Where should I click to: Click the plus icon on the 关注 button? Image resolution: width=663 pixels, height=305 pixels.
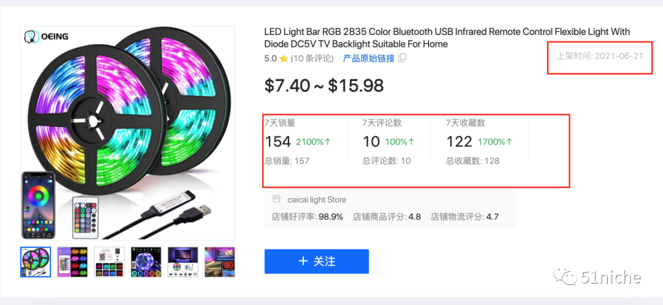pyautogui.click(x=303, y=261)
